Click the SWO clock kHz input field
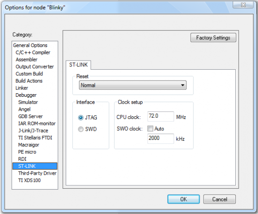This screenshot has width=258, height=214. (x=161, y=138)
